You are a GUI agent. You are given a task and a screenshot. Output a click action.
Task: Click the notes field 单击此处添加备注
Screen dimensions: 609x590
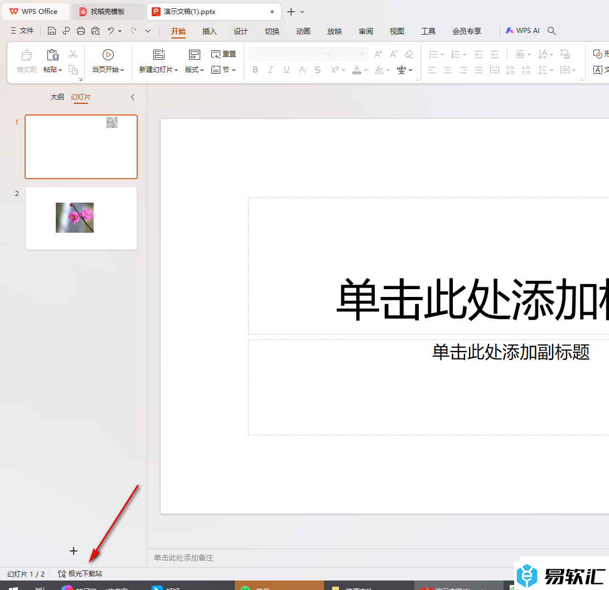(183, 558)
